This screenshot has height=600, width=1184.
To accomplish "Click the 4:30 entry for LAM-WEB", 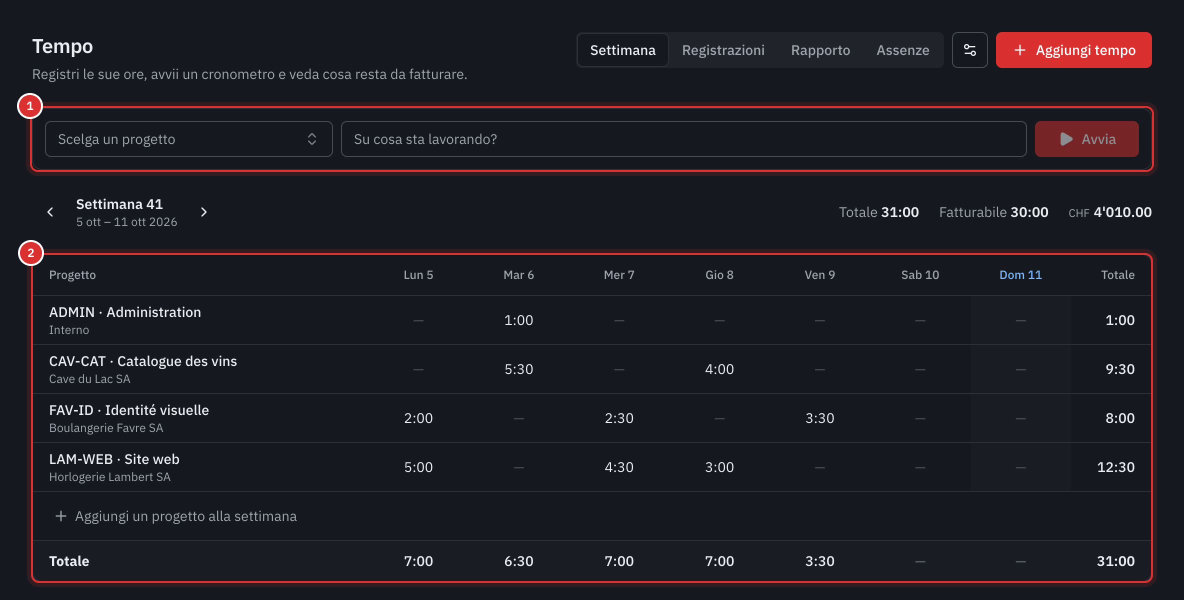I will pos(619,467).
